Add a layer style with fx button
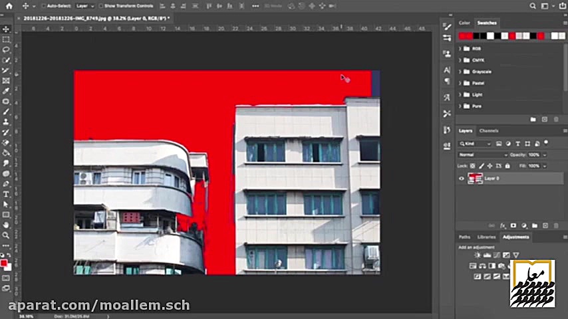Screen dimensions: 568x319 click(503, 225)
